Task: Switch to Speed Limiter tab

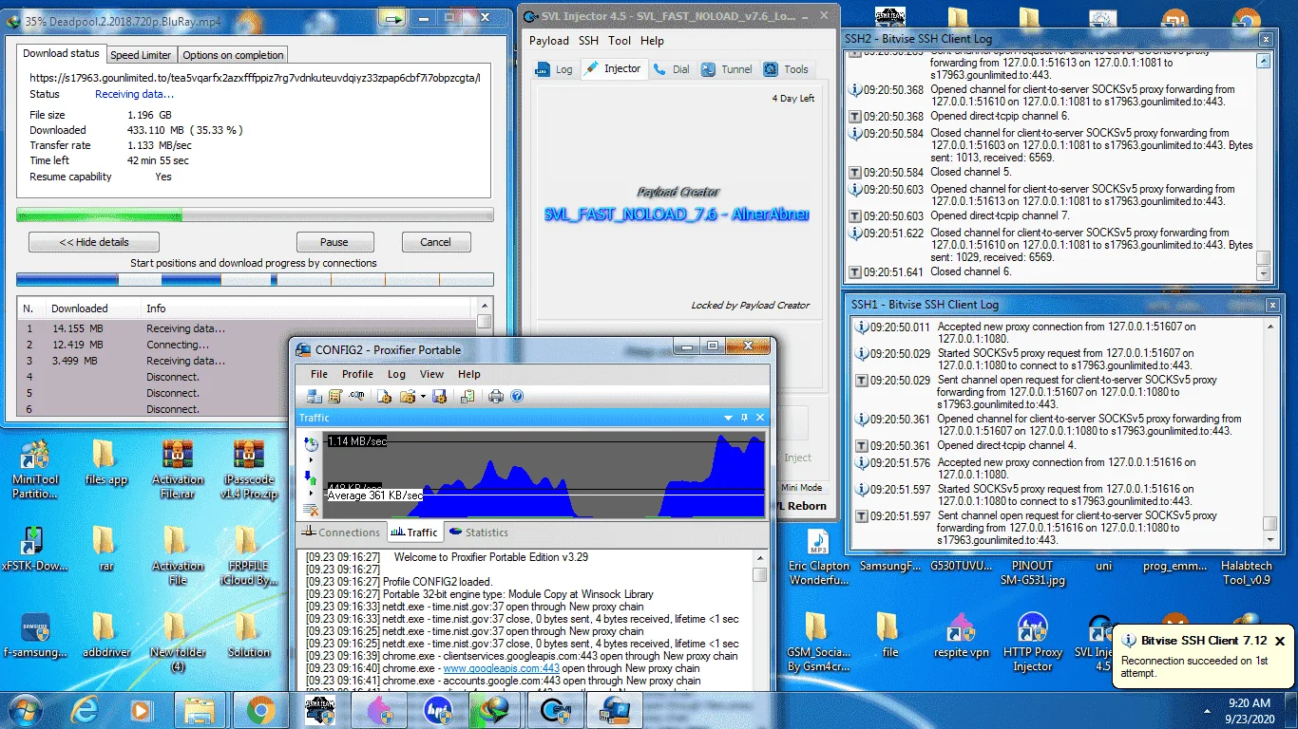Action: pos(141,55)
